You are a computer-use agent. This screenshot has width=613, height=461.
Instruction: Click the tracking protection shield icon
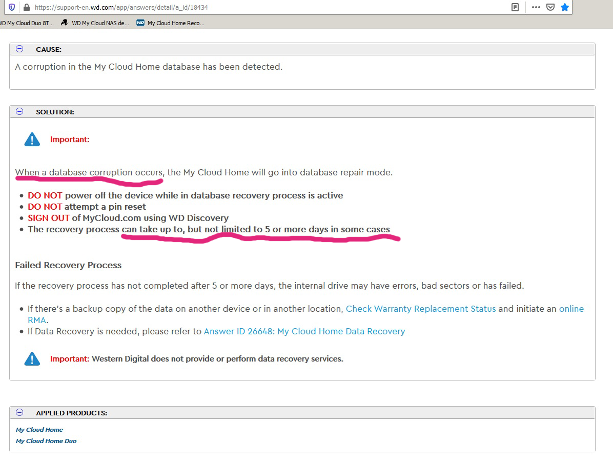click(12, 7)
